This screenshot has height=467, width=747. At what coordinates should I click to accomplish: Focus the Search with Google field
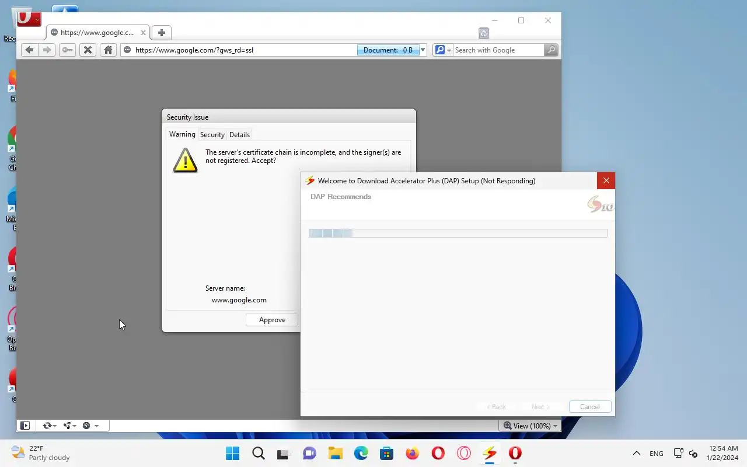coord(498,50)
